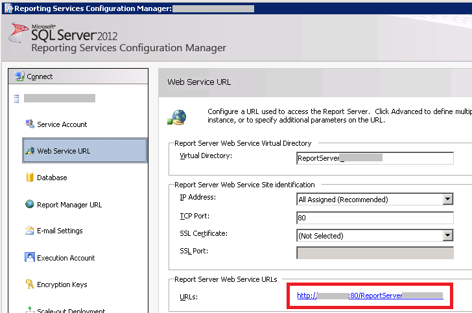Image resolution: width=472 pixels, height=313 pixels.
Task: Click into the Virtual Directory text field
Action: tap(374, 158)
